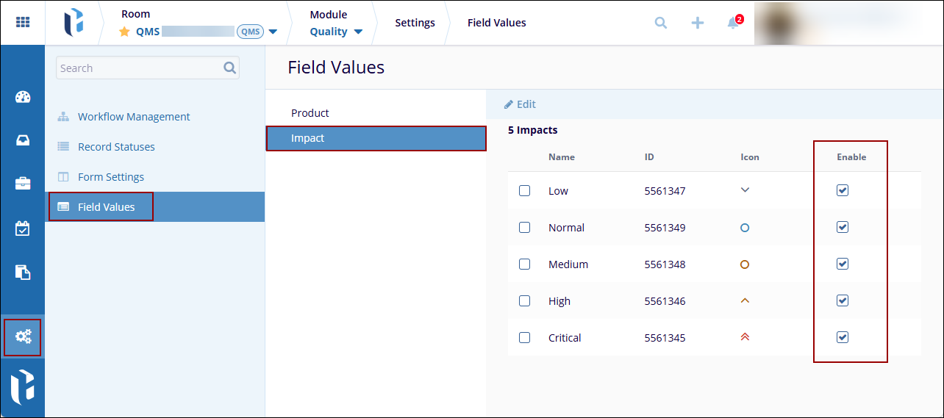Open the settings gears sidebar icon
944x418 pixels.
(x=23, y=337)
